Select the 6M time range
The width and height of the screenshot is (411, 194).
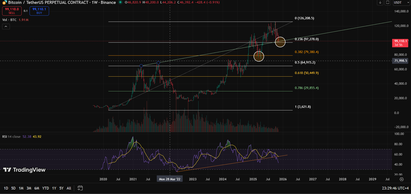(x=37, y=188)
